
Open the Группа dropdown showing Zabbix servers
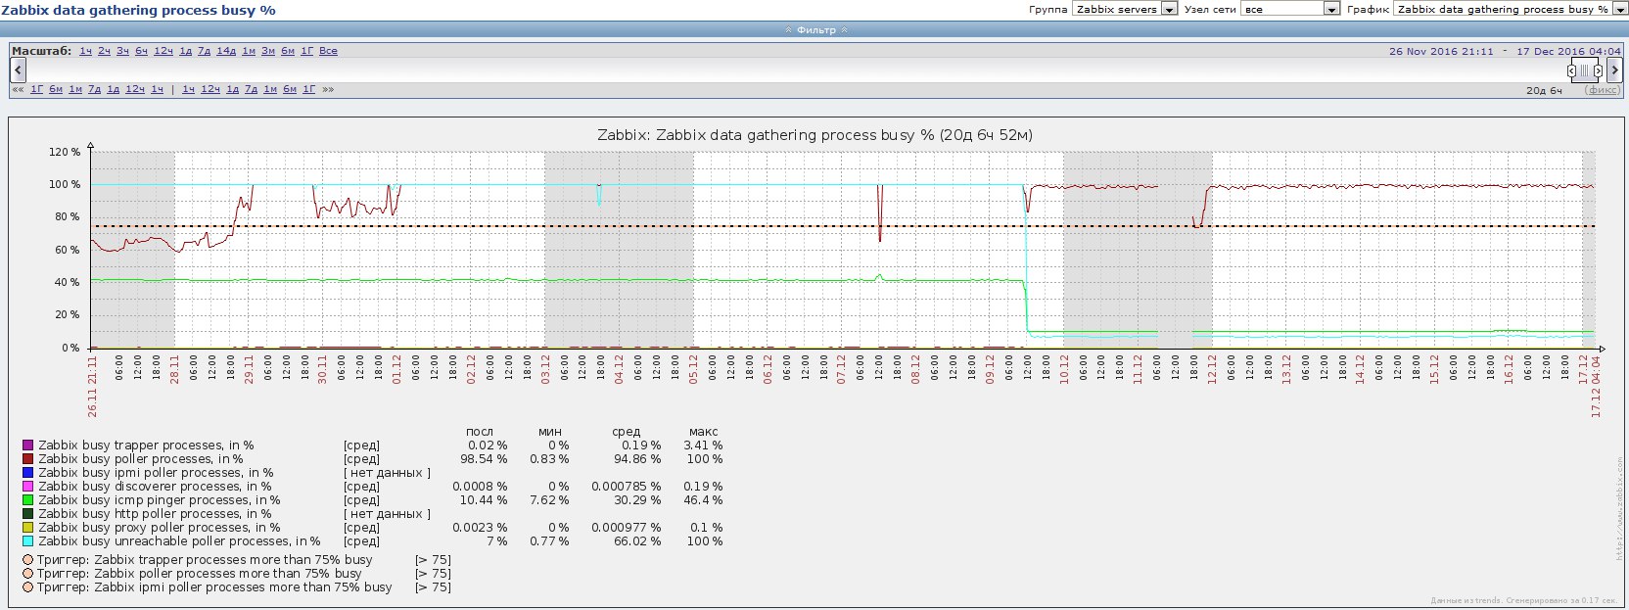(x=1125, y=9)
